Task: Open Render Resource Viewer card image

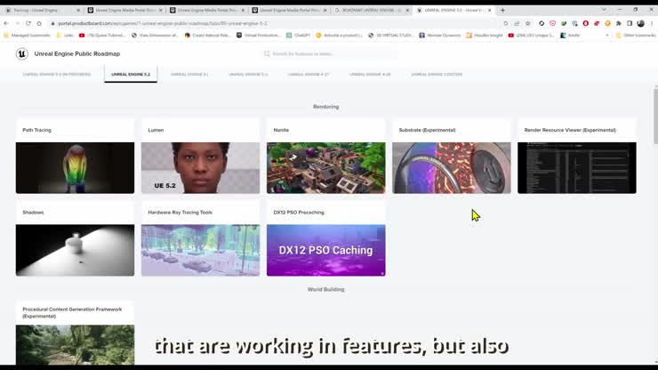Action: click(576, 167)
